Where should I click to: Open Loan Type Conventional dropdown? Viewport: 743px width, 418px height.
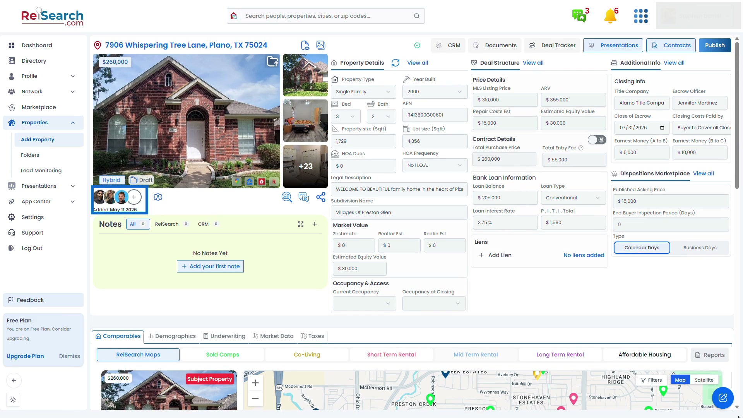(x=573, y=198)
